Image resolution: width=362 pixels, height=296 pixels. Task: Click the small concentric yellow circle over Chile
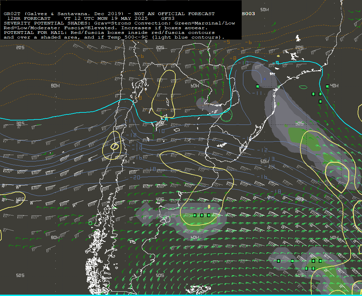(x=115, y=146)
